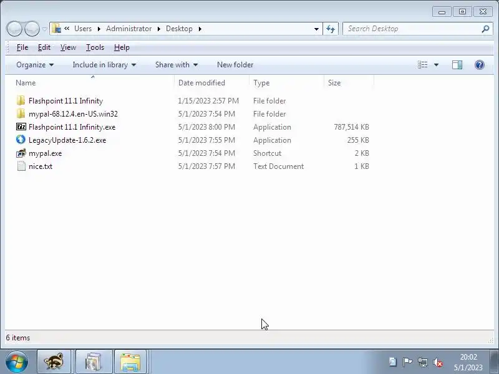This screenshot has width=499, height=374.
Task: Click the Show desktop strip beside the clock
Action: click(495, 362)
